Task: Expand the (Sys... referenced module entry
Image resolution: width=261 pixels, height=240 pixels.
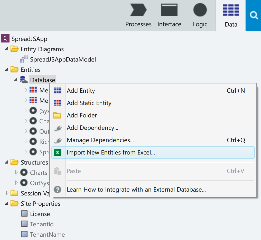Action: tap(26, 111)
